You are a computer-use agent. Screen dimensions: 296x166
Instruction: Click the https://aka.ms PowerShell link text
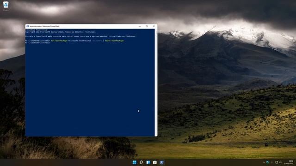(122, 36)
